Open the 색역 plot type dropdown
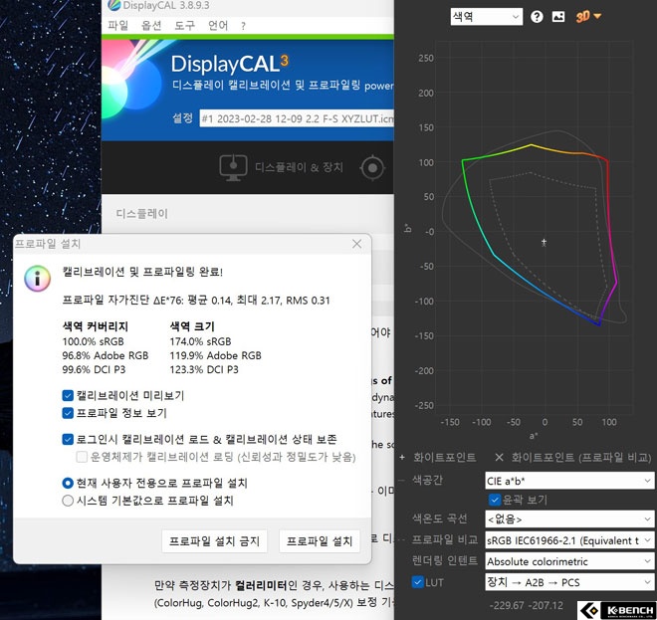Image resolution: width=657 pixels, height=620 pixels. [487, 17]
